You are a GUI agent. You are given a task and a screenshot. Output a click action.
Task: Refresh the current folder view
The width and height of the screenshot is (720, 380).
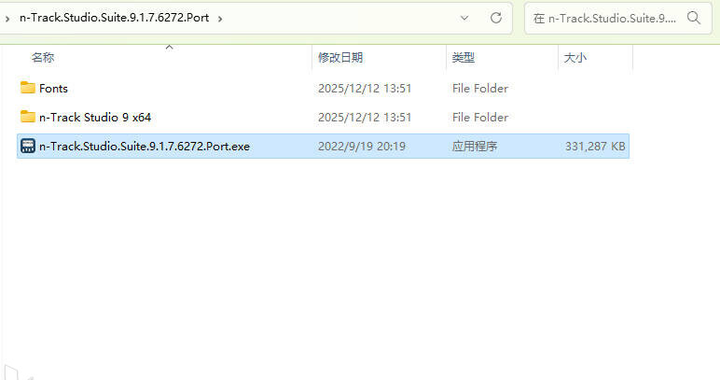click(496, 18)
